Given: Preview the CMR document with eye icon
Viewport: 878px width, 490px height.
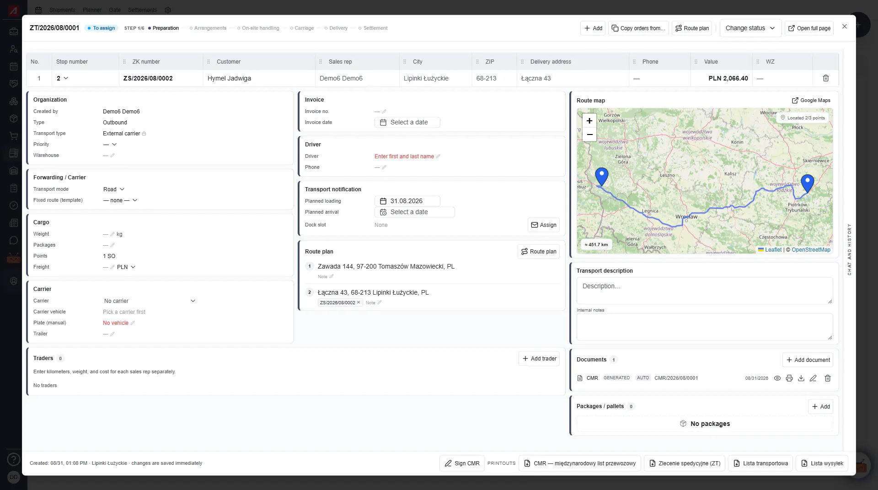Looking at the screenshot, I should tap(777, 378).
